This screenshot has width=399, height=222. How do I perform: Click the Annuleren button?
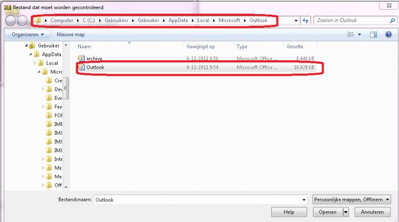372,212
